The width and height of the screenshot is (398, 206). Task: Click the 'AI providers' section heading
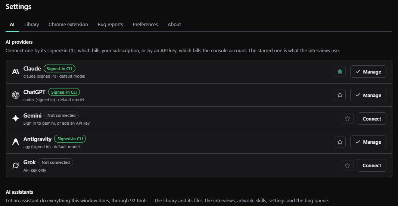pyautogui.click(x=19, y=42)
